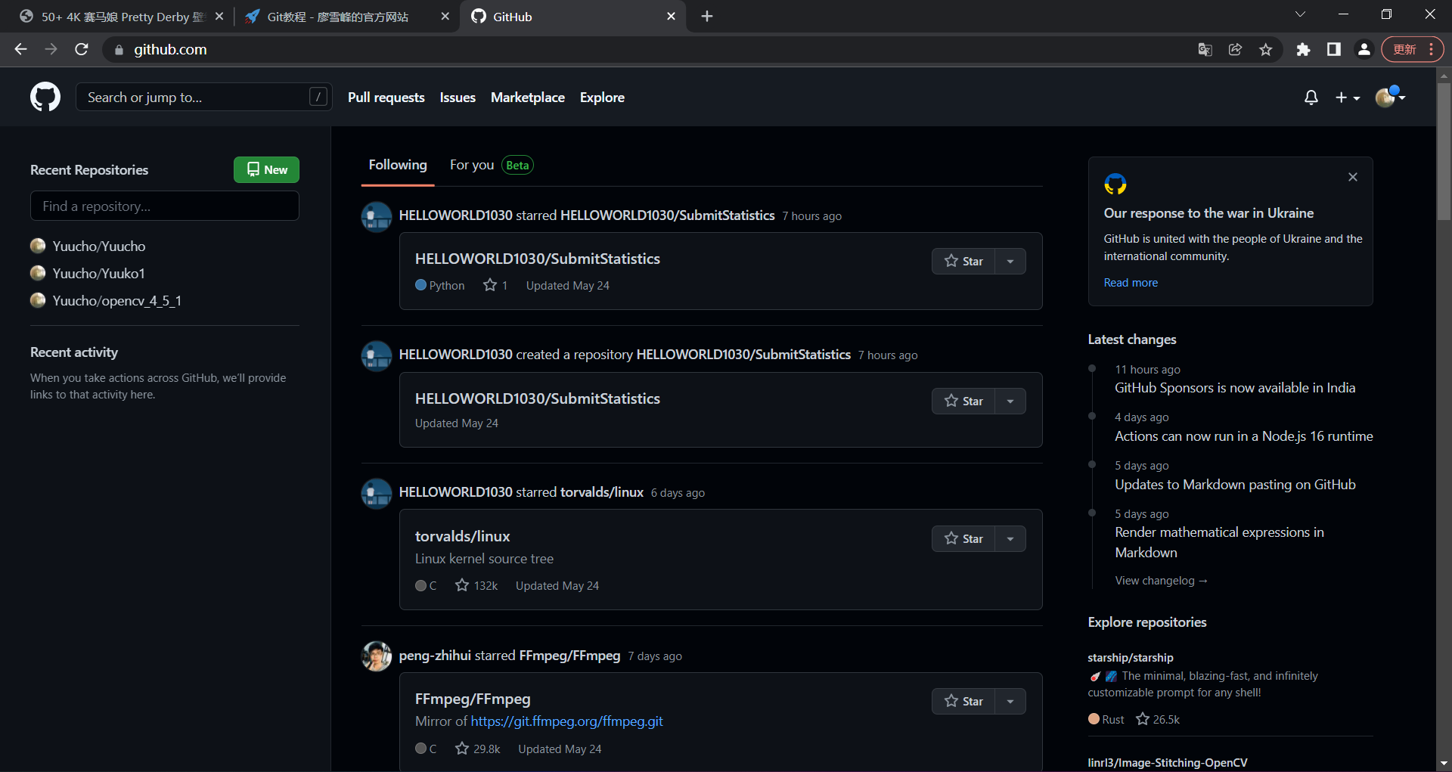Open Issues in the header
The width and height of the screenshot is (1452, 772).
click(x=458, y=98)
